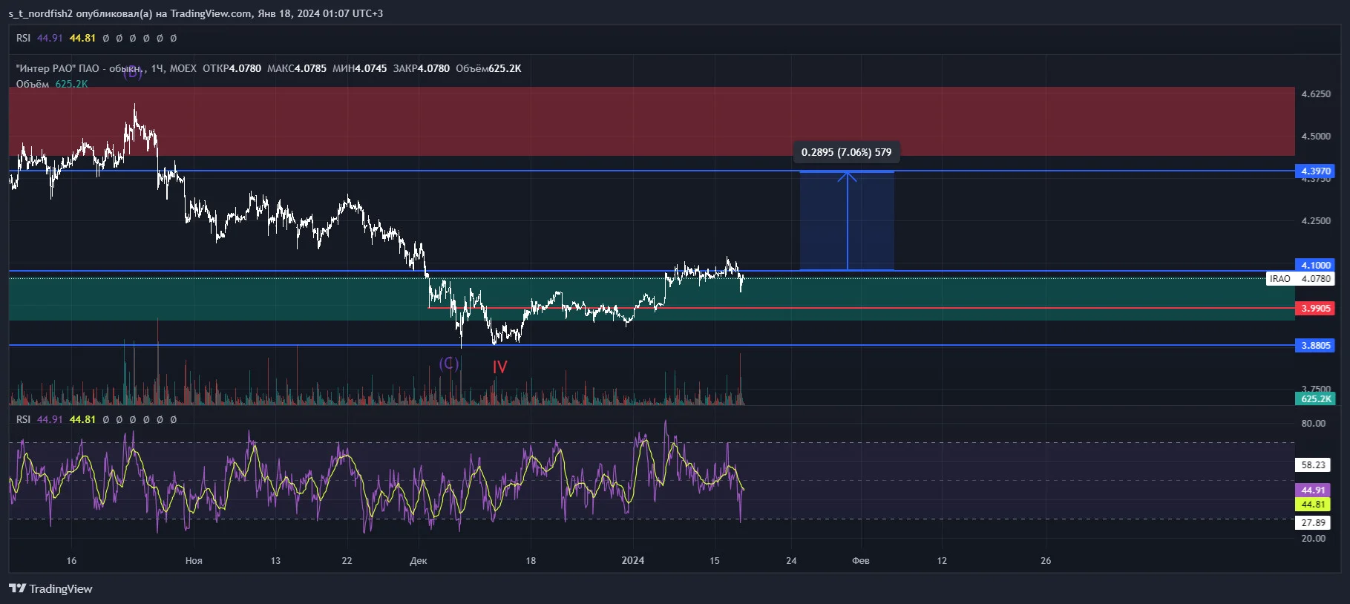
Task: Select the purple (C) wave label
Action: pyautogui.click(x=449, y=364)
